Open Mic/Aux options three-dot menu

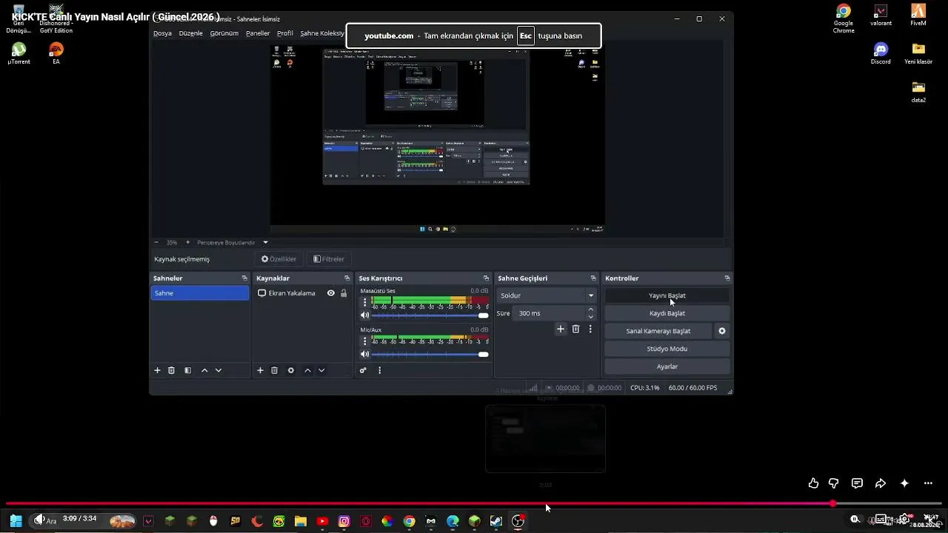364,341
